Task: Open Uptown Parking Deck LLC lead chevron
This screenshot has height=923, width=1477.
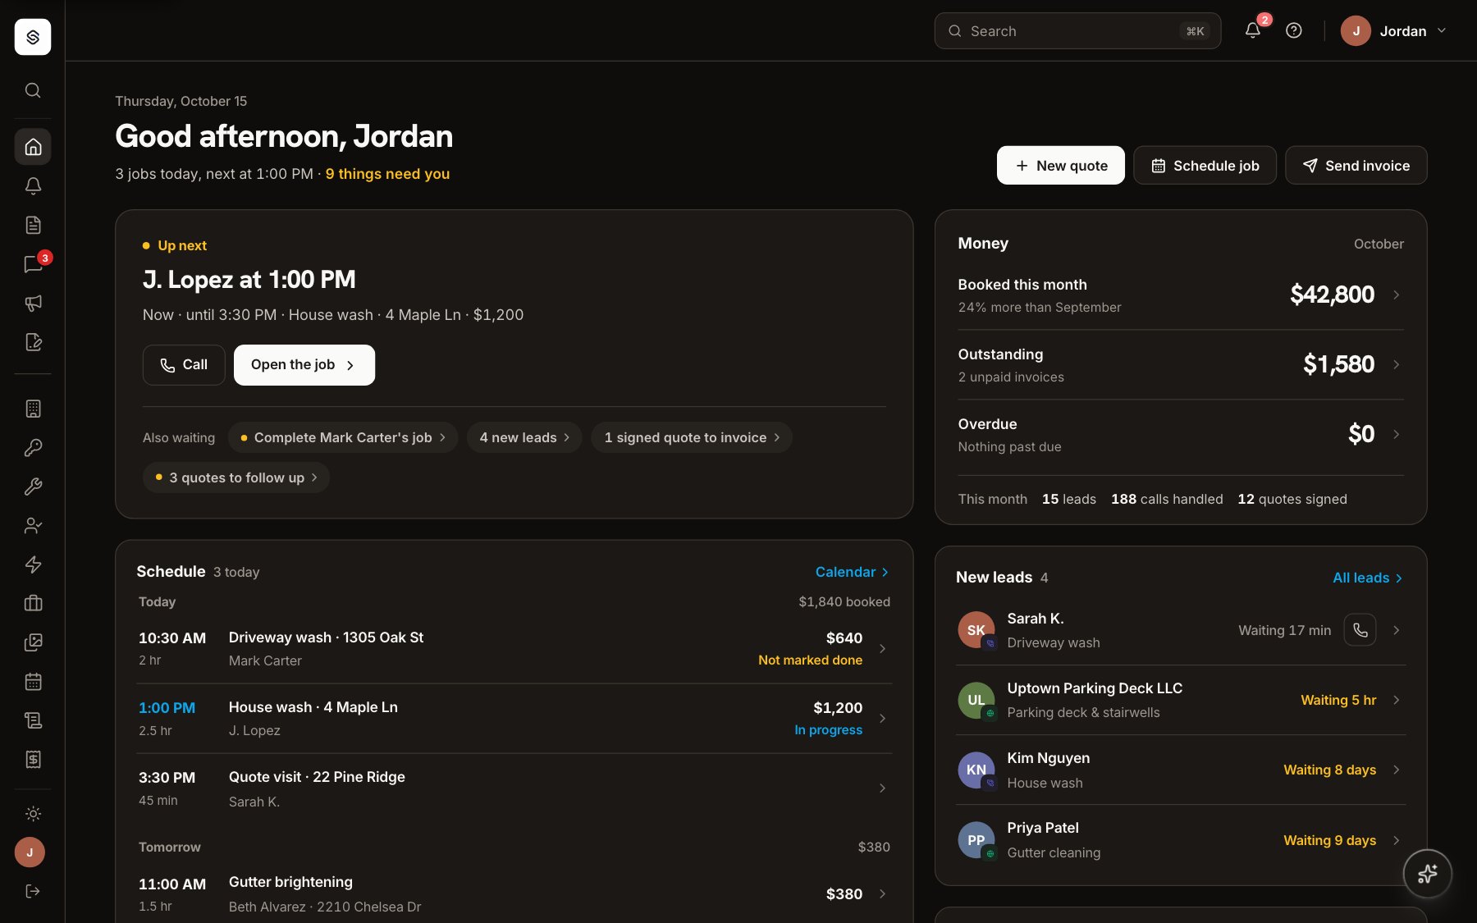Action: point(1396,700)
